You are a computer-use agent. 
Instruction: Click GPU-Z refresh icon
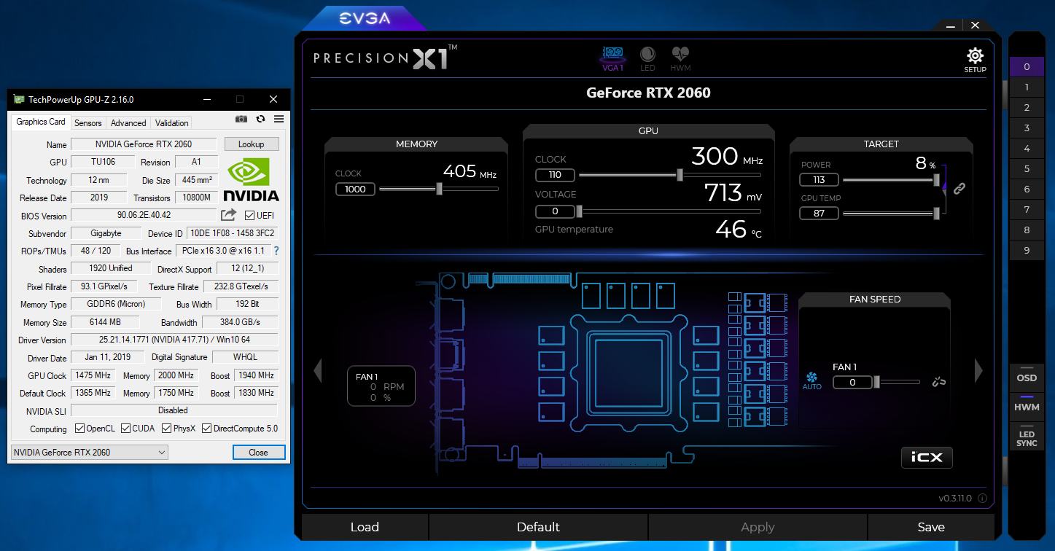260,119
